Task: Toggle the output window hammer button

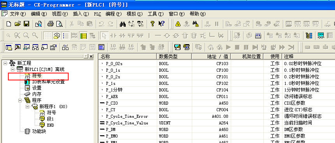Action: click(x=18, y=47)
